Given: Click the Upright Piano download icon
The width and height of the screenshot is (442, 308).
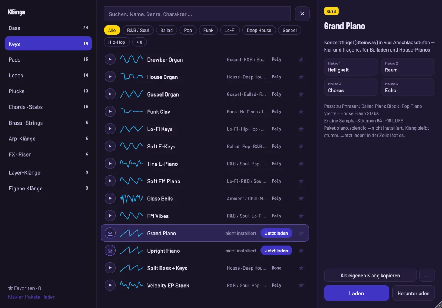Looking at the screenshot, I should pyautogui.click(x=110, y=251).
